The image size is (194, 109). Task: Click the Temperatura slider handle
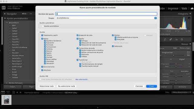pos(176,64)
